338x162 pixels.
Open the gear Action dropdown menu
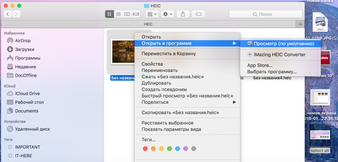167,14
